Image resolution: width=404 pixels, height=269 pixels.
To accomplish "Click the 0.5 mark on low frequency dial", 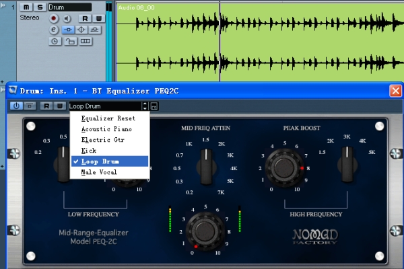I will (63, 137).
